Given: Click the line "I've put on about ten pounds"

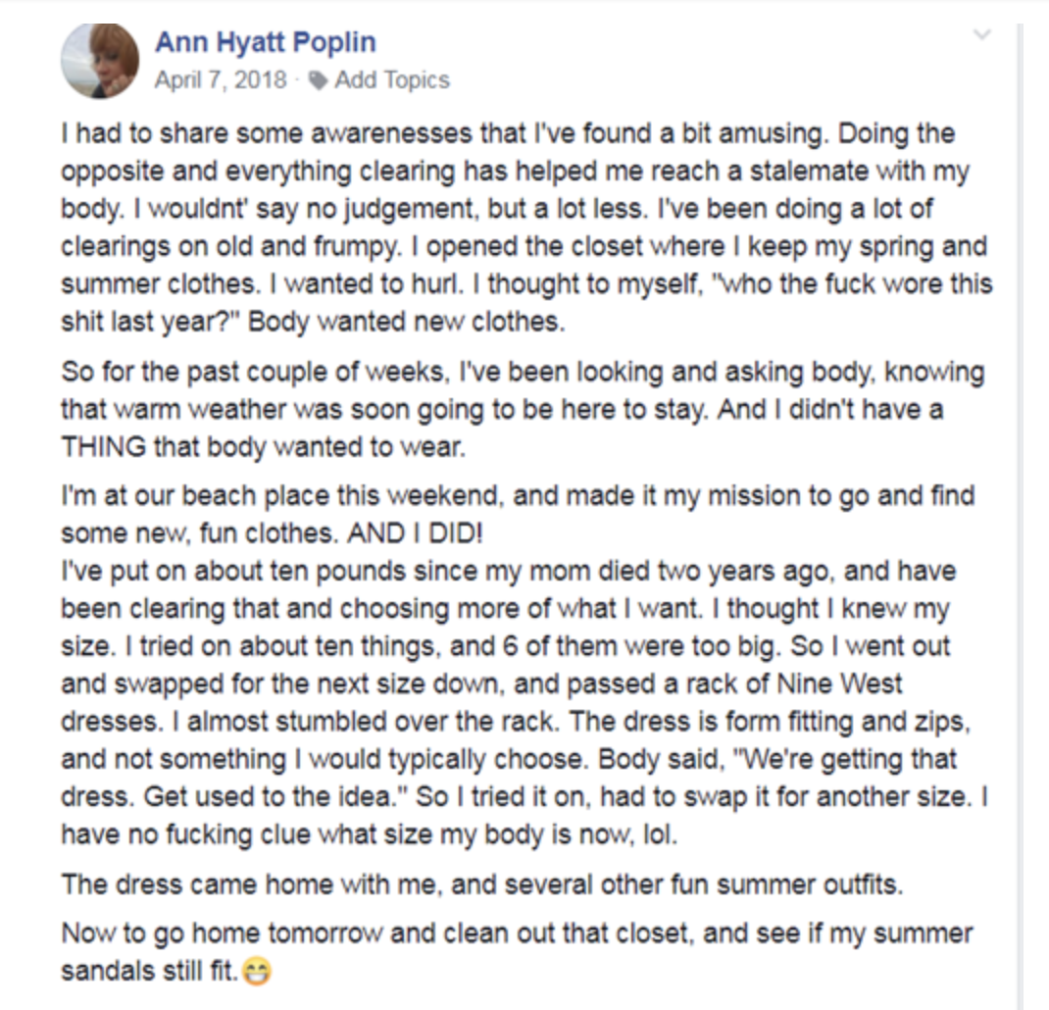Looking at the screenshot, I should pos(509,571).
